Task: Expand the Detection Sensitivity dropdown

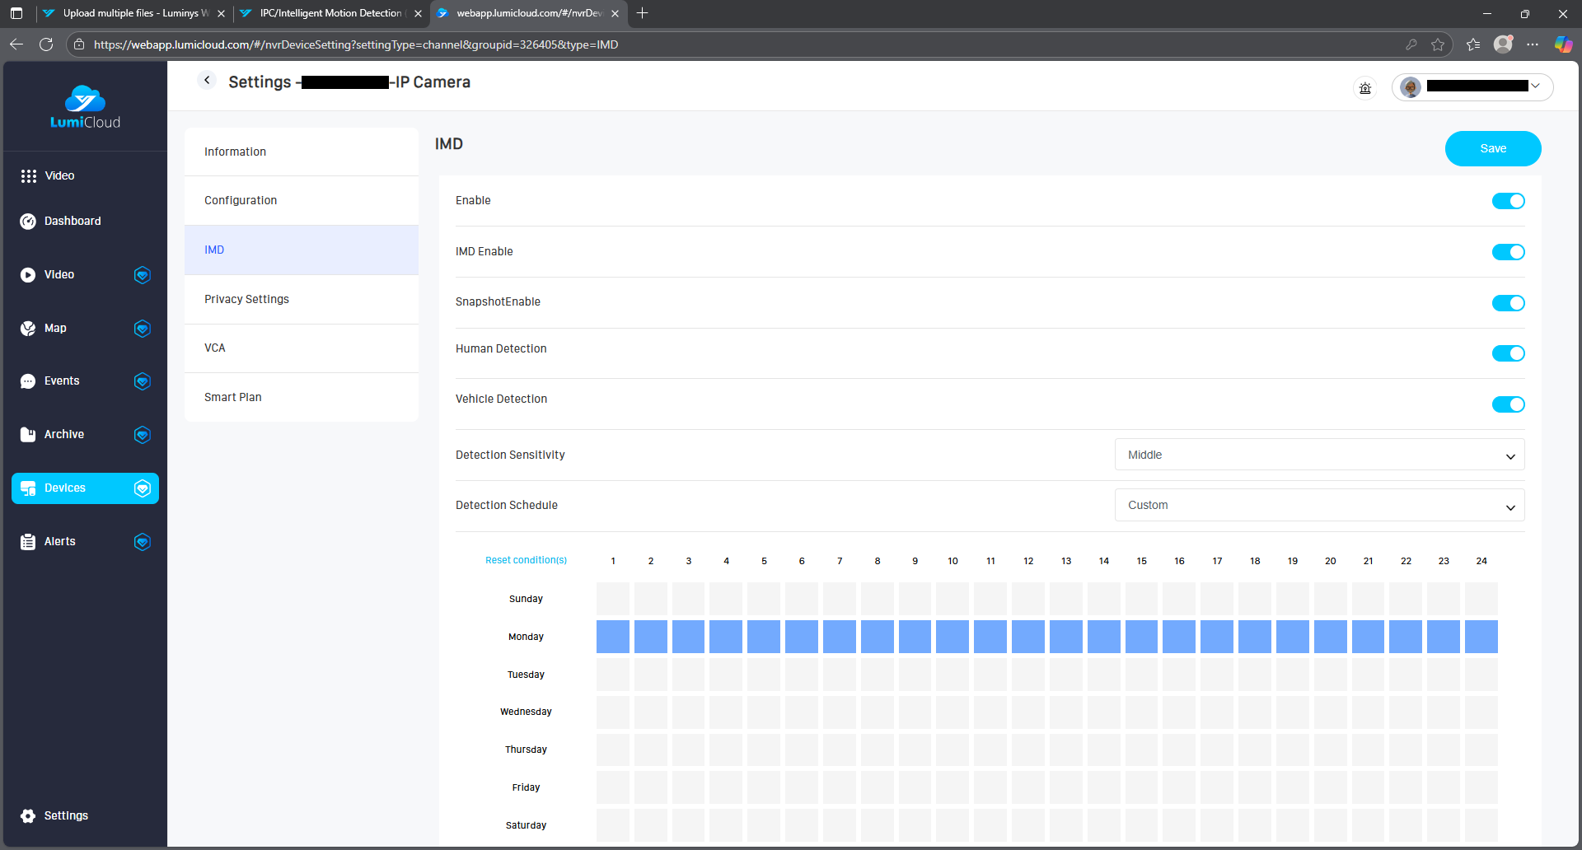Action: (x=1319, y=455)
